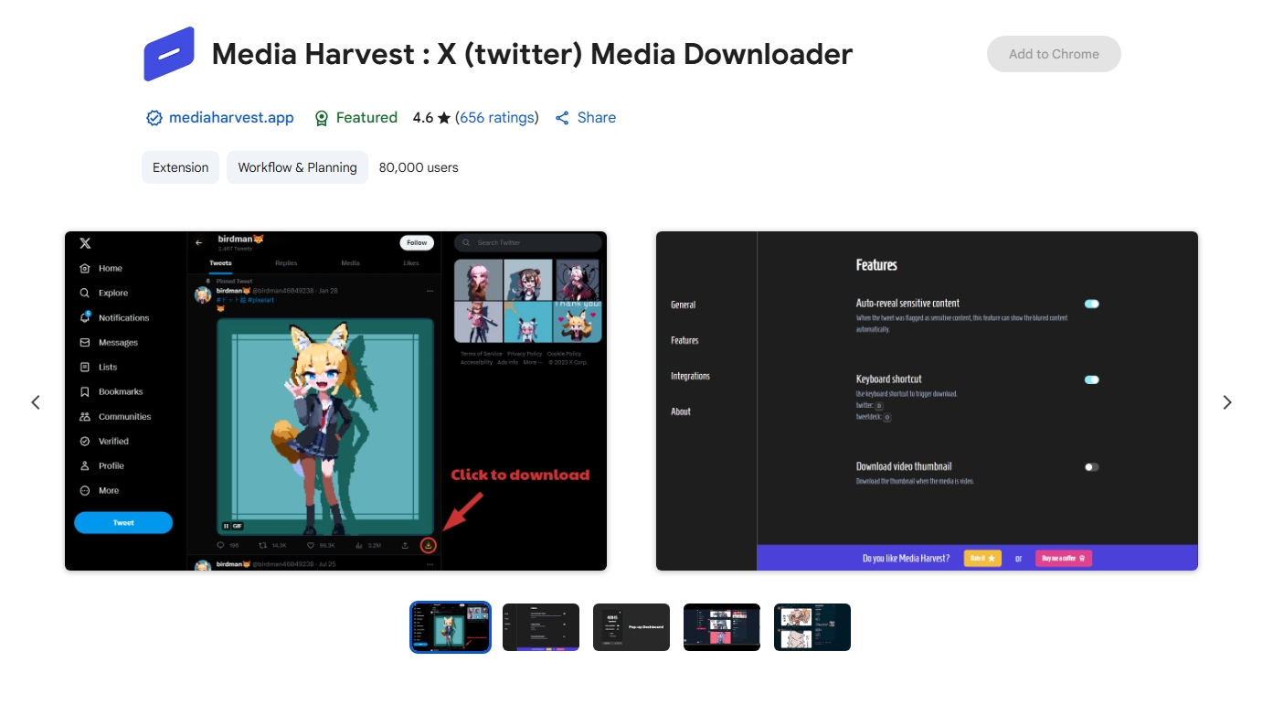Select the fourth carousel thumbnail
Screen dimensions: 1284x705
click(x=722, y=627)
